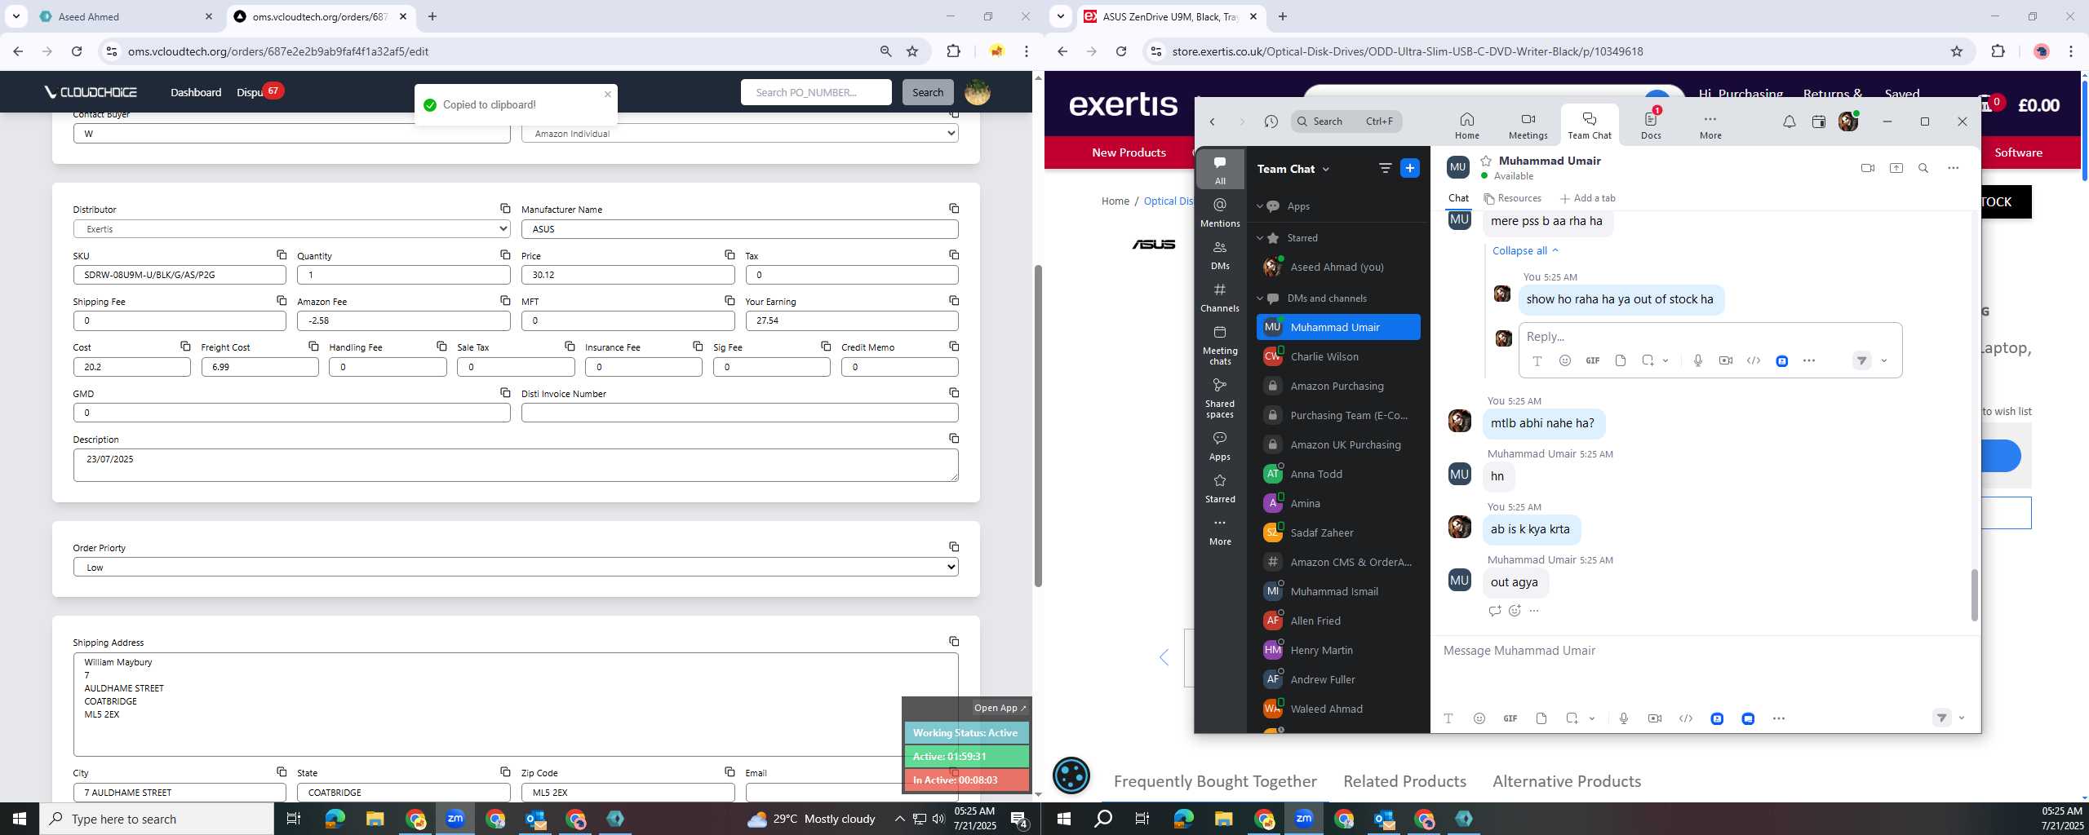Open Zoom notifications bell

click(1789, 121)
